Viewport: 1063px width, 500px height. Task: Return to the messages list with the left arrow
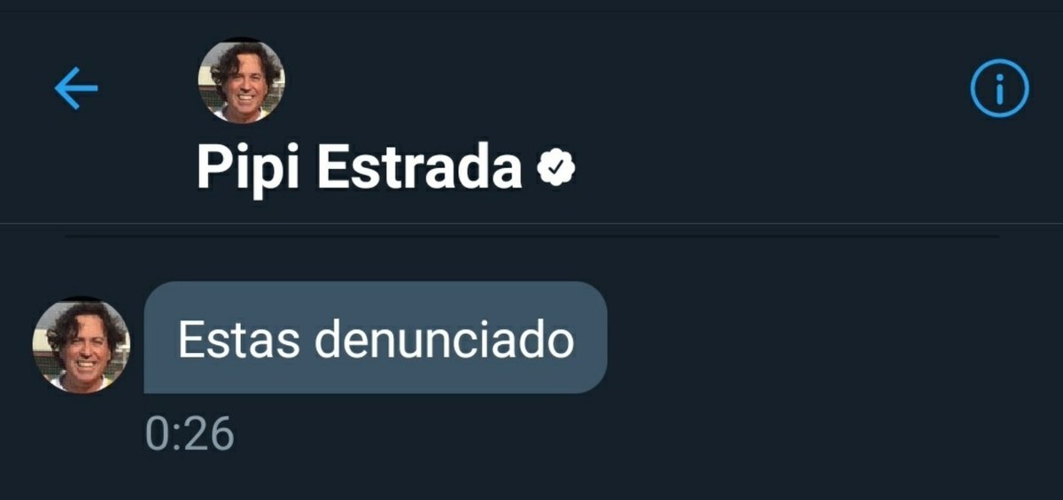click(76, 89)
